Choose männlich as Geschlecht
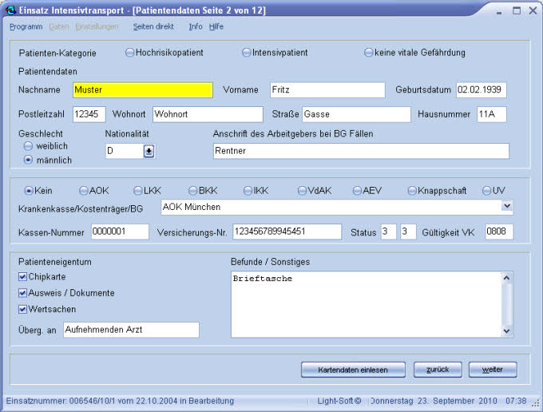 click(x=28, y=160)
